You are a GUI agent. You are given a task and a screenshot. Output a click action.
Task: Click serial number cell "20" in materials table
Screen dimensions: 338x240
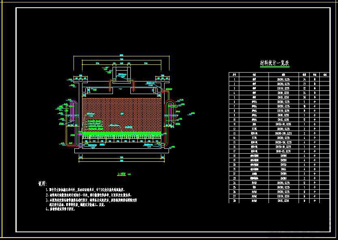tap(234, 165)
